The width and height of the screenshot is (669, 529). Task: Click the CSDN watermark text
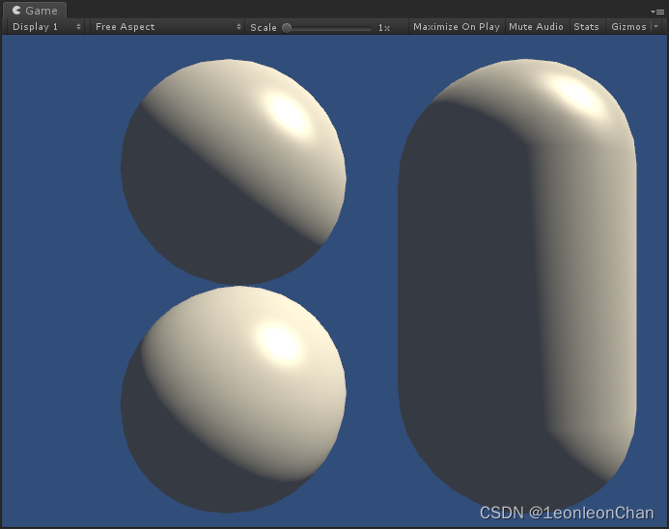[x=567, y=513]
